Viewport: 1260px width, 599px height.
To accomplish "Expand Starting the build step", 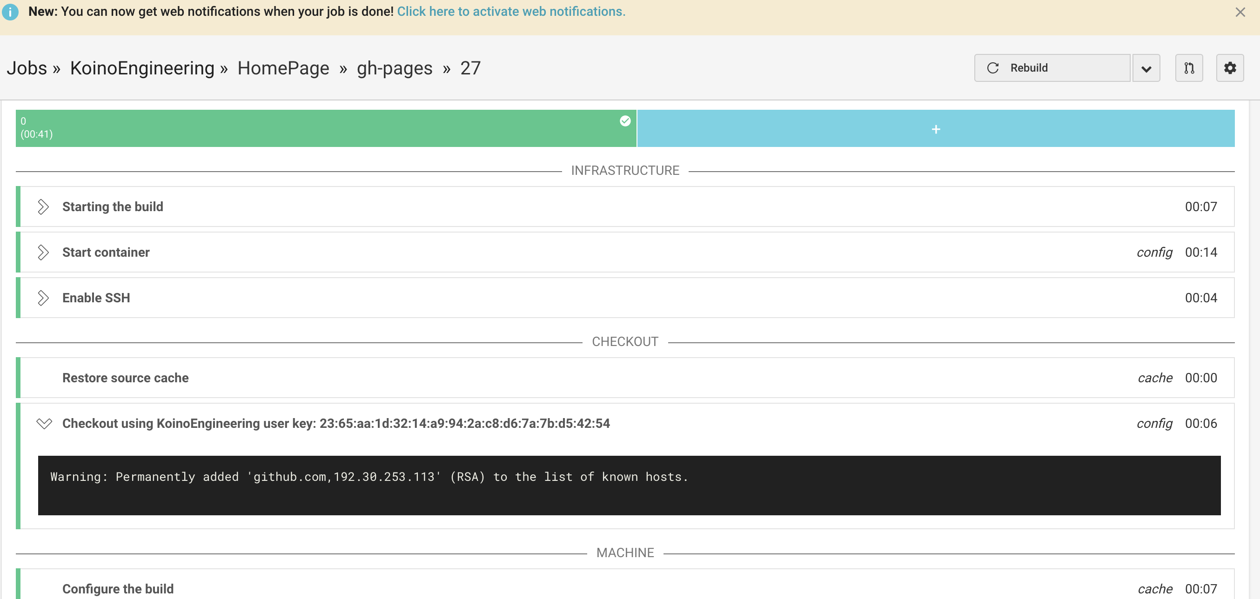I will coord(43,207).
